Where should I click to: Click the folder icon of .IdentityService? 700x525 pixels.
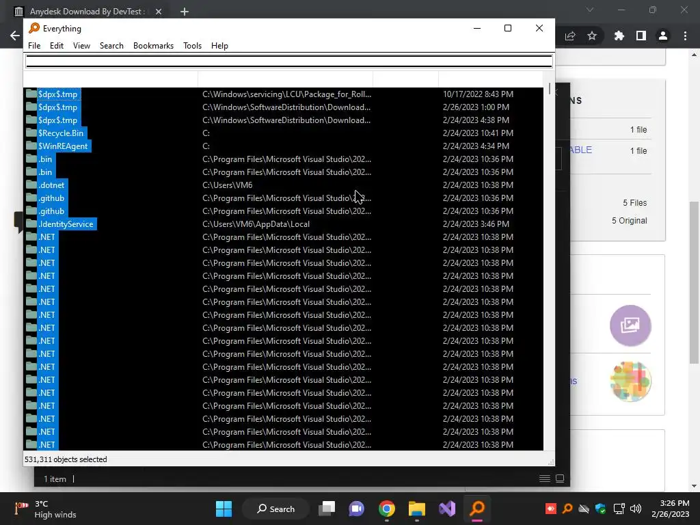(x=31, y=224)
